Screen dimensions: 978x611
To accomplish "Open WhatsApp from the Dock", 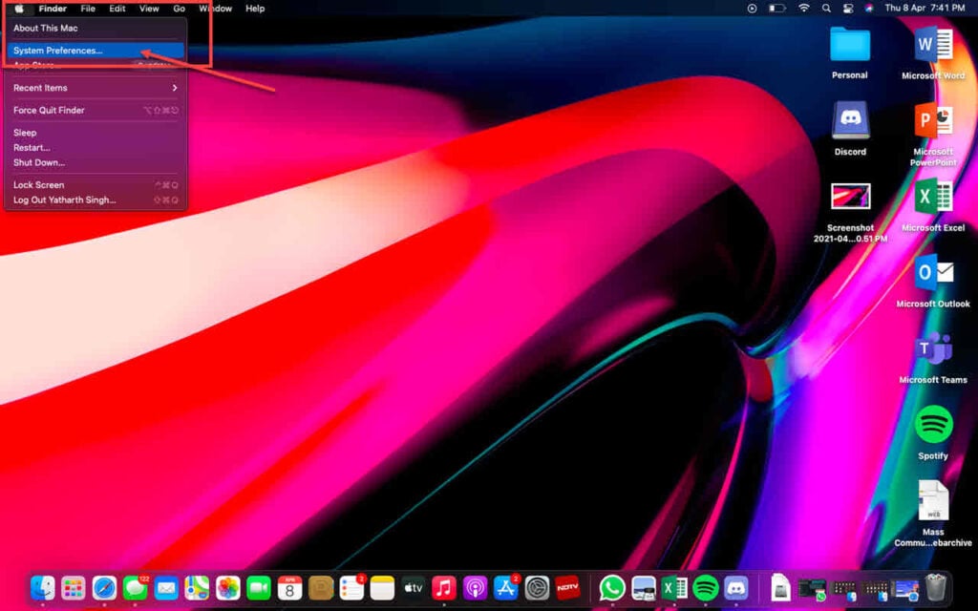I will tap(612, 588).
